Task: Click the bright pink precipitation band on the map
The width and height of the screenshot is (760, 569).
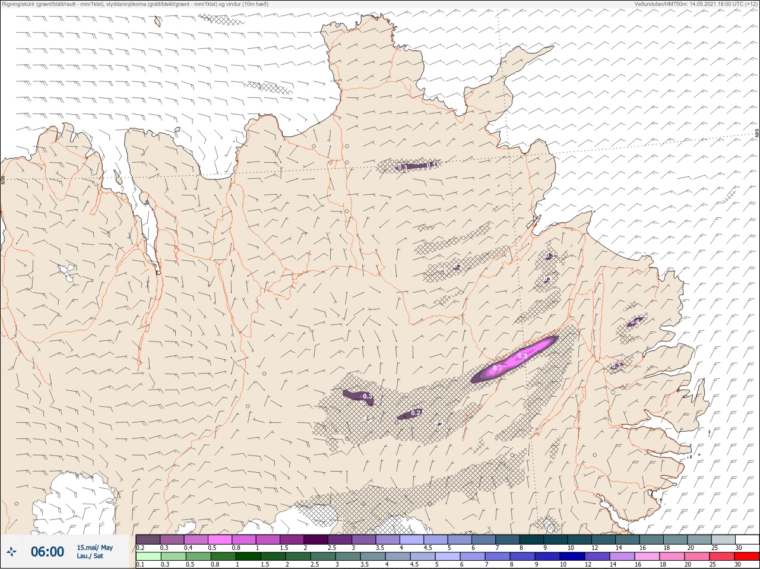Action: 514,360
